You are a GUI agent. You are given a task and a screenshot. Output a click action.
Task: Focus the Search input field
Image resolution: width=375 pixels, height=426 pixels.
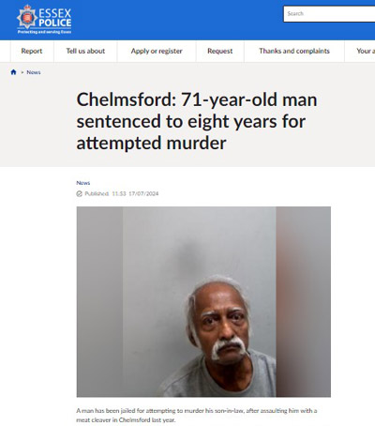329,14
